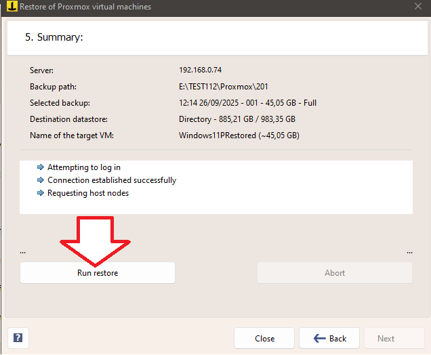This screenshot has width=431, height=355.
Task: Click the Windows11PRestored target VM name
Action: pyautogui.click(x=239, y=135)
